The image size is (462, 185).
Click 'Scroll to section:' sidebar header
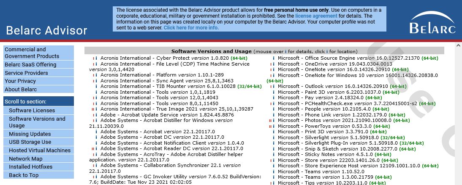coord(38,101)
